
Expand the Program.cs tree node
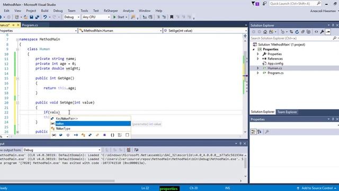point(258,73)
